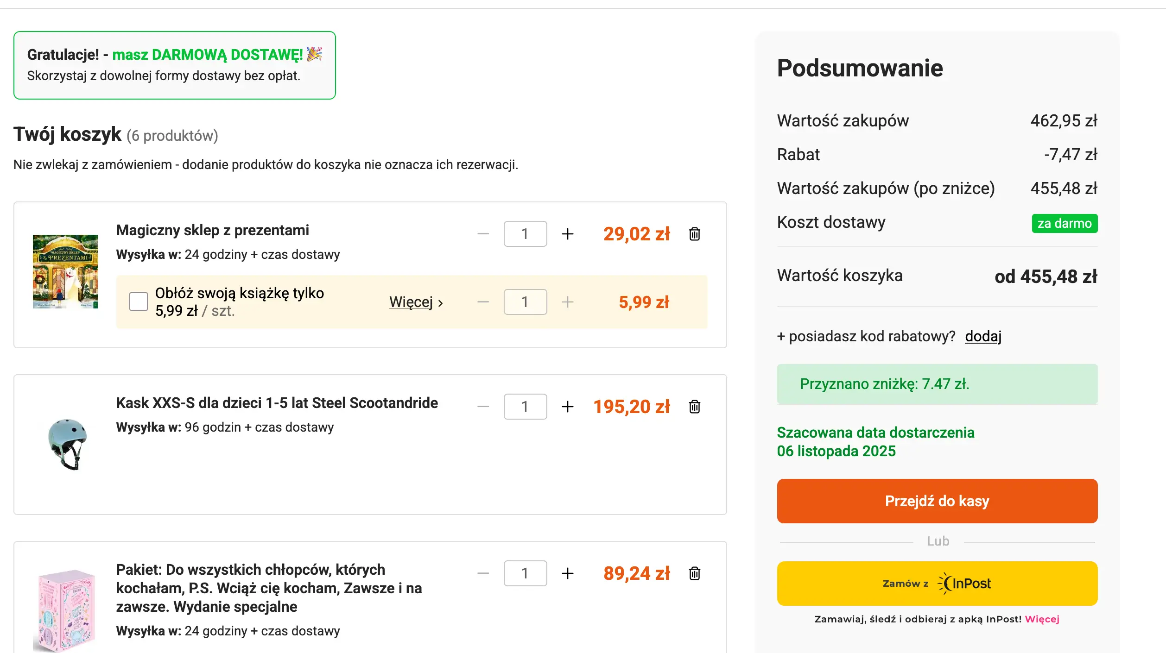The width and height of the screenshot is (1166, 653).
Task: Enable the book cover option checkbox
Action: (x=137, y=301)
